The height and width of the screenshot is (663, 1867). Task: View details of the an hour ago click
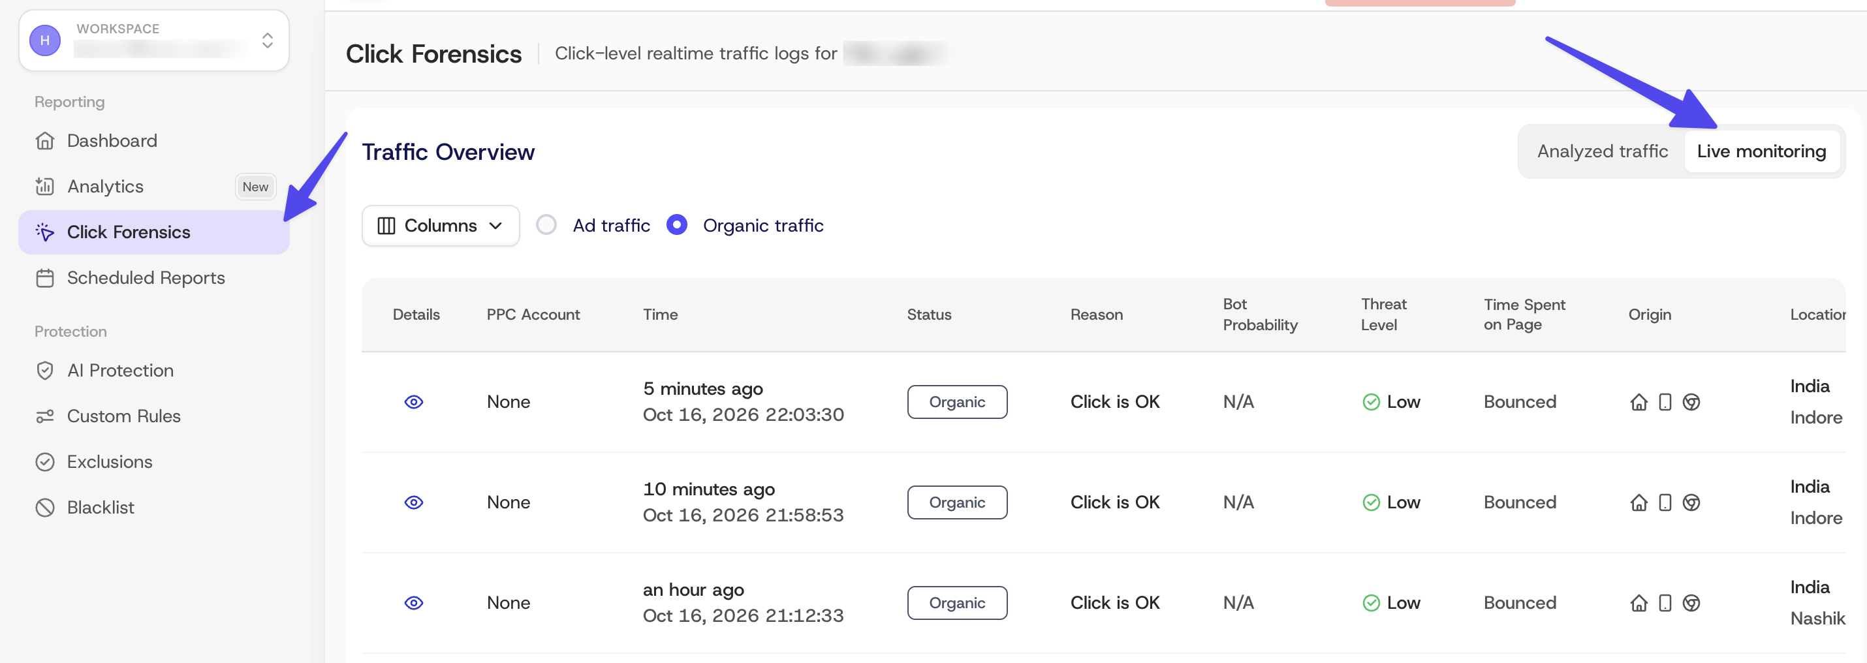click(414, 603)
